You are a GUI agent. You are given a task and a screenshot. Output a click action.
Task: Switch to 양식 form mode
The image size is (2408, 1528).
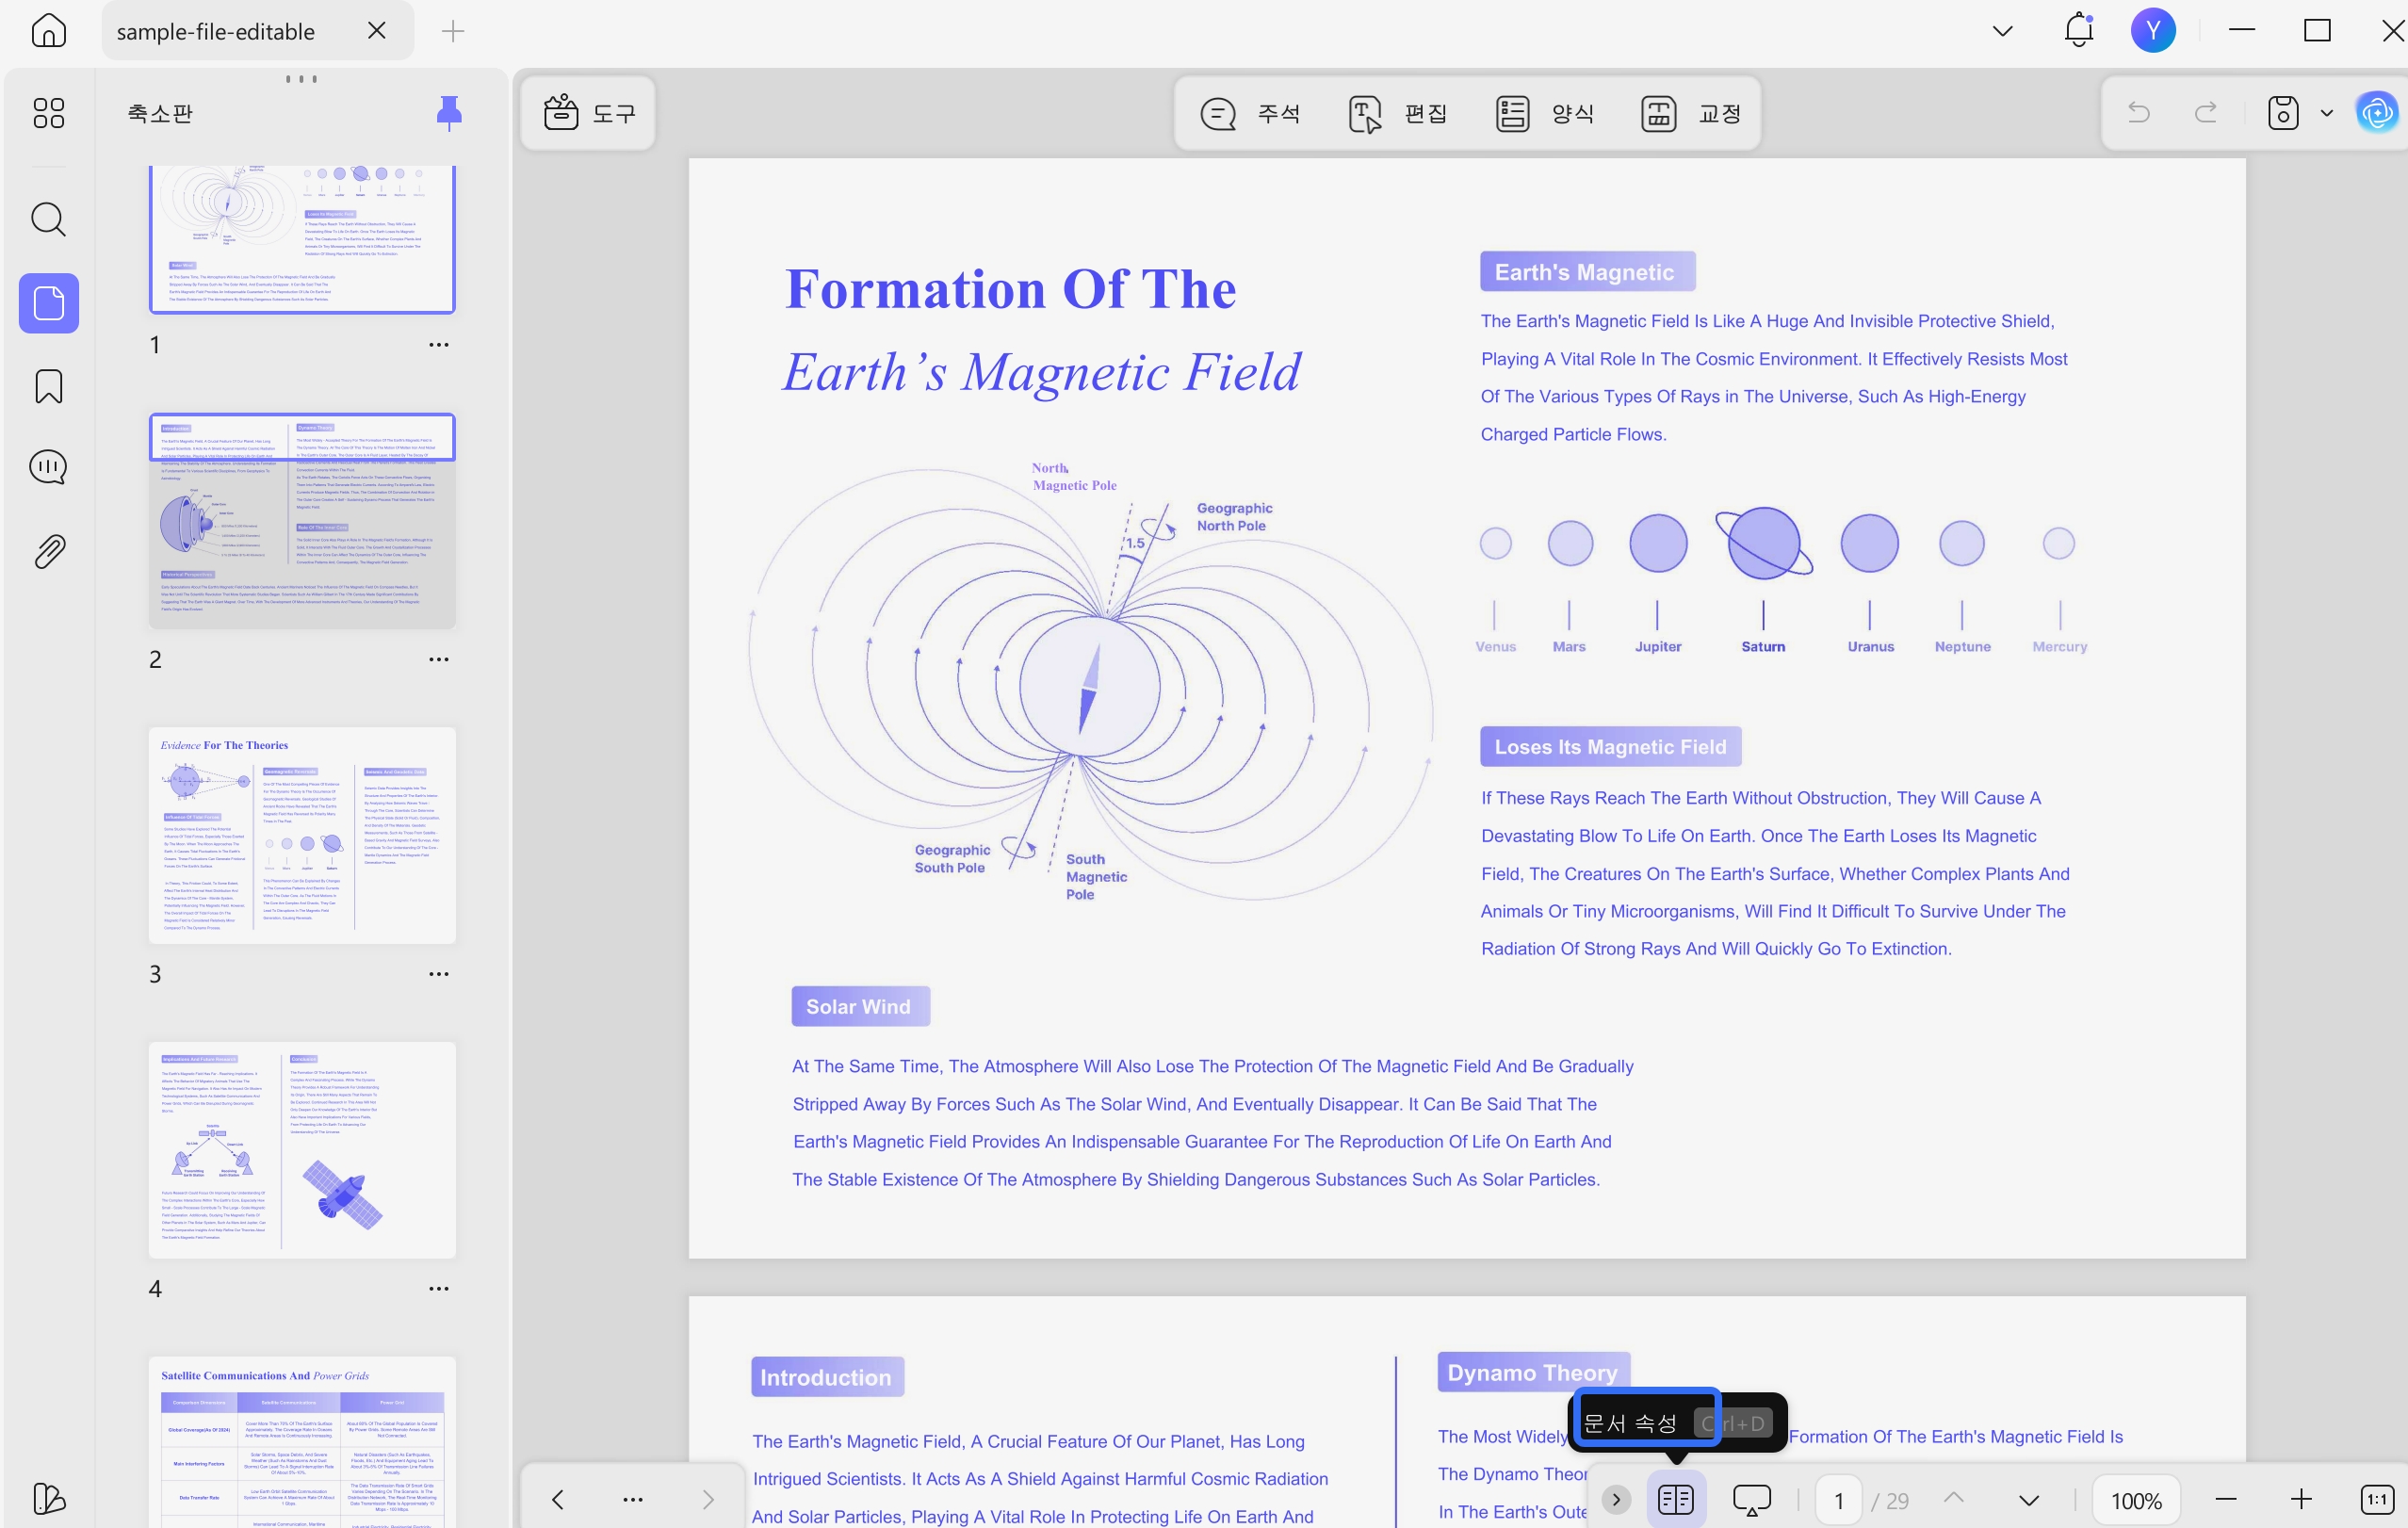coord(1545,113)
